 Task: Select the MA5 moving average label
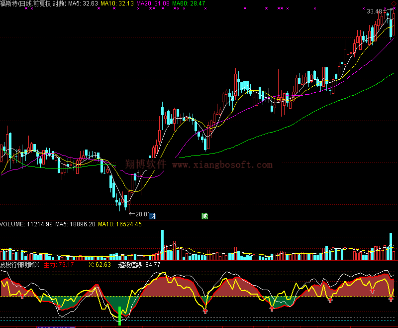[83, 3]
